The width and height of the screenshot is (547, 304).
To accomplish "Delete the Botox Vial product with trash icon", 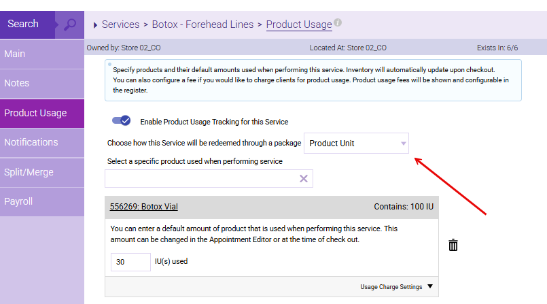I will tap(453, 246).
